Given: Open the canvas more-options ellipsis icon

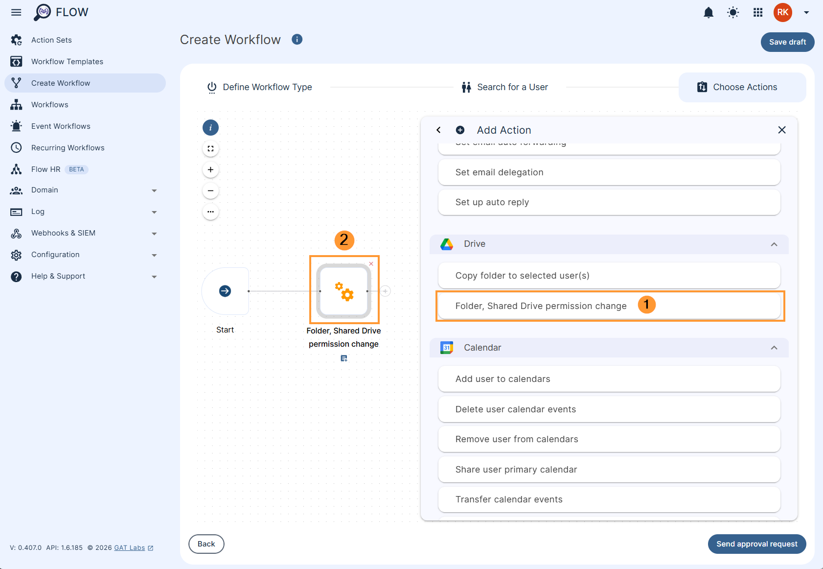Looking at the screenshot, I should click(x=210, y=212).
